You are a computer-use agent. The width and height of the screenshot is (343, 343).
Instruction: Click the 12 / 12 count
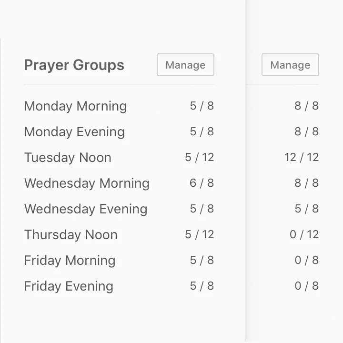(x=301, y=157)
